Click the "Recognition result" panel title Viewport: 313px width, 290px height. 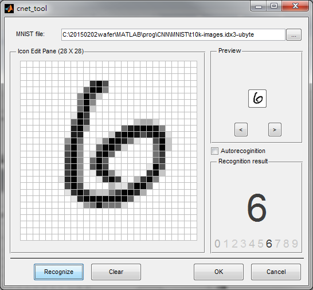(x=243, y=161)
